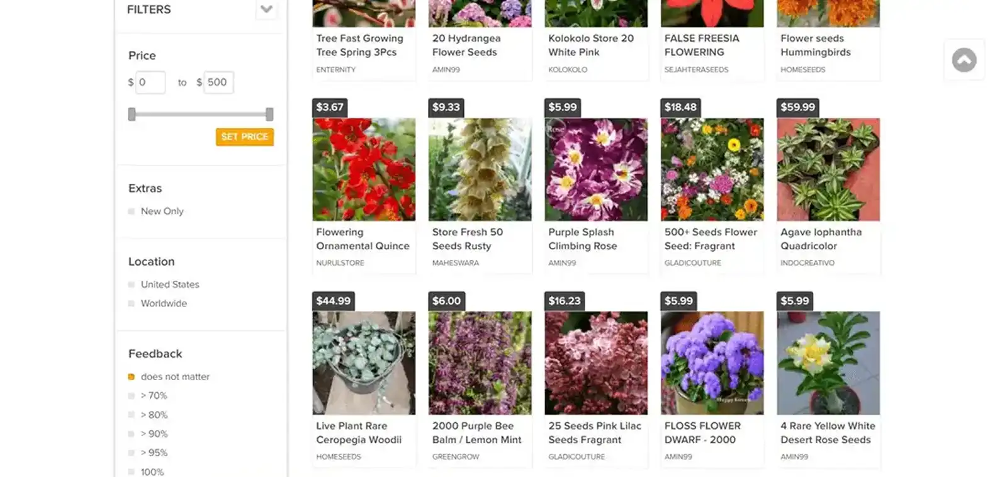This screenshot has height=477, width=1007.
Task: Open Agave lophantha Quadricolor thumbnail
Action: pyautogui.click(x=828, y=169)
